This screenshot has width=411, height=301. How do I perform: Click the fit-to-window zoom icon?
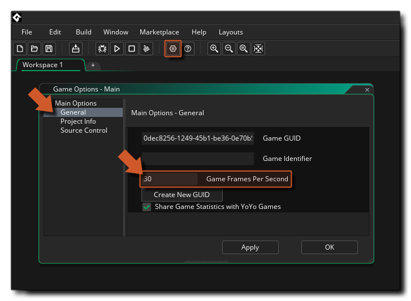258,49
